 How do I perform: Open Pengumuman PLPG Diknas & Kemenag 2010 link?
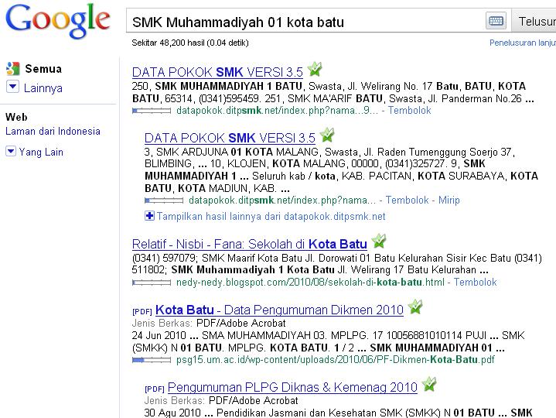click(292, 387)
